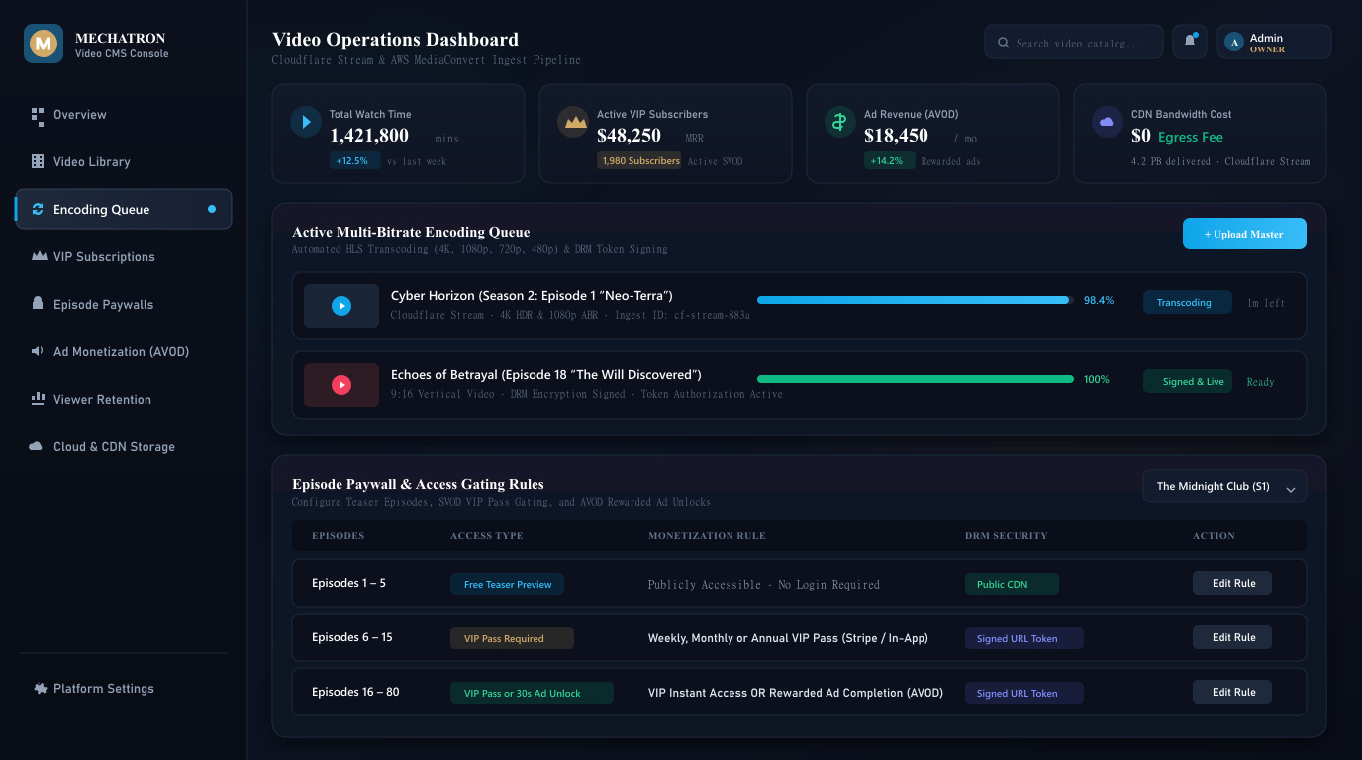
Task: Click the magnifier icon in search box
Action: [x=1004, y=43]
